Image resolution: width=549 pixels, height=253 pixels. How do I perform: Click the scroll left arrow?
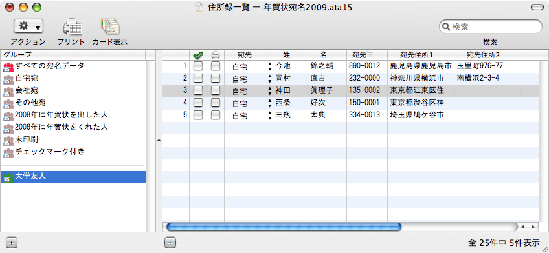click(x=522, y=227)
